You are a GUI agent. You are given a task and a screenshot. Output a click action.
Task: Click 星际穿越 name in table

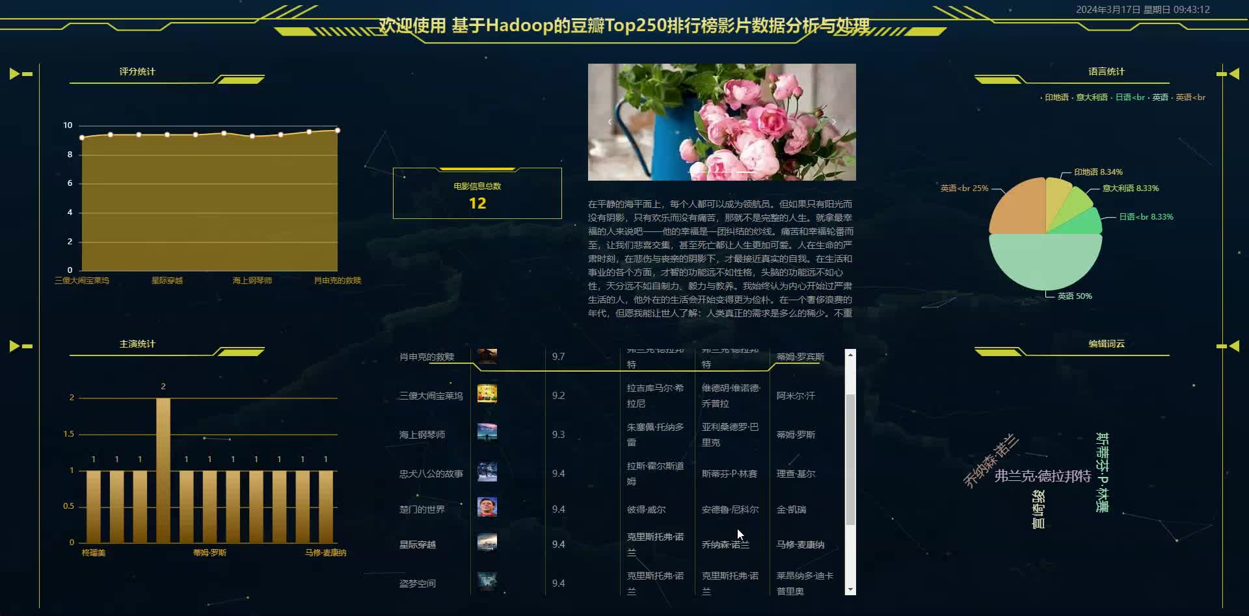(418, 545)
